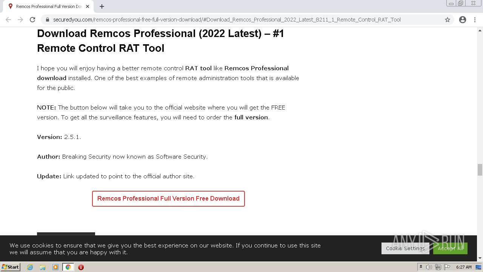View site security lock info
This screenshot has height=272, width=483.
point(48,20)
